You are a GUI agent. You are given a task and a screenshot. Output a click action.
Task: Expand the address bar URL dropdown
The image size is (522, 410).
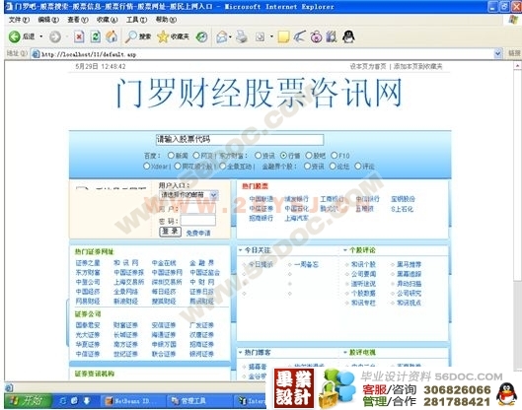click(x=498, y=53)
